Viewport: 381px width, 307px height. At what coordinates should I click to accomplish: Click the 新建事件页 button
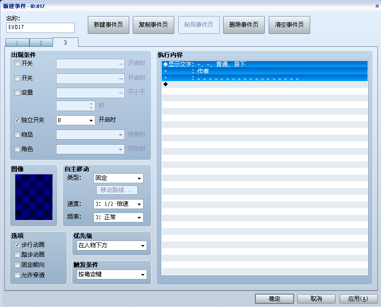pyautogui.click(x=108, y=25)
